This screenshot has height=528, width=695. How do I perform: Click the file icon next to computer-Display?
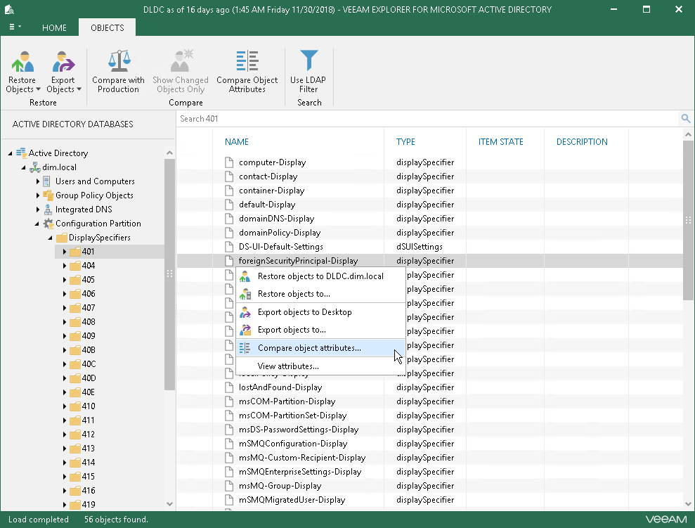pos(229,162)
